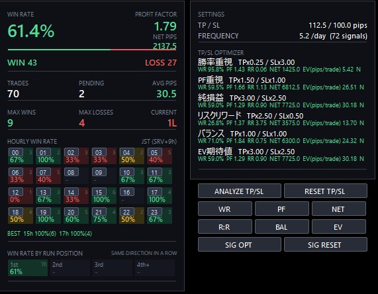Click the pending trades value 2
Image resolution: width=378 pixels, height=294 pixels.
[x=81, y=94]
